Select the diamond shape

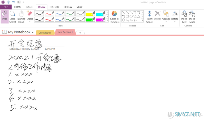pos(124,20)
